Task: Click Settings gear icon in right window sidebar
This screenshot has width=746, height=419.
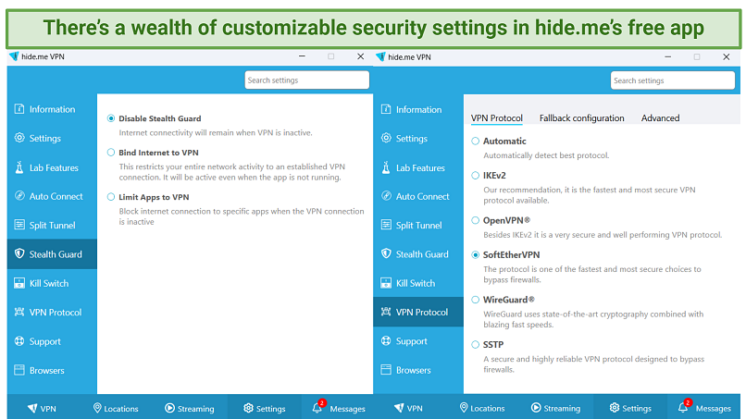Action: pyautogui.click(x=386, y=139)
